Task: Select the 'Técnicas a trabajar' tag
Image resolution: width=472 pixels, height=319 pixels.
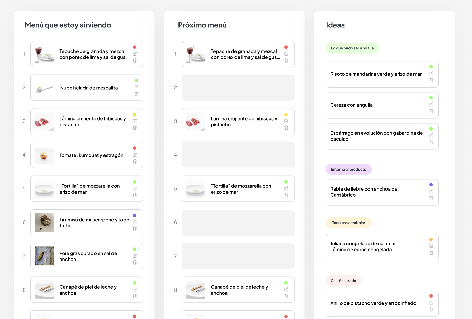Action: pos(348,223)
